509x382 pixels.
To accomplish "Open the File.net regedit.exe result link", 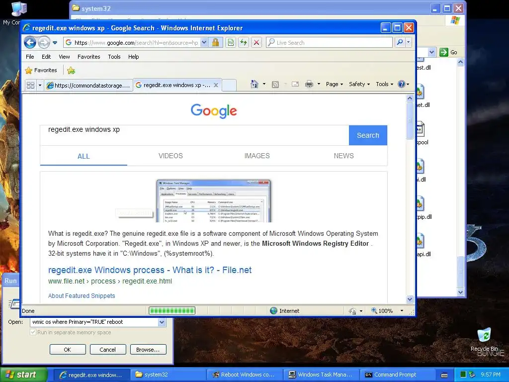I will (x=150, y=270).
